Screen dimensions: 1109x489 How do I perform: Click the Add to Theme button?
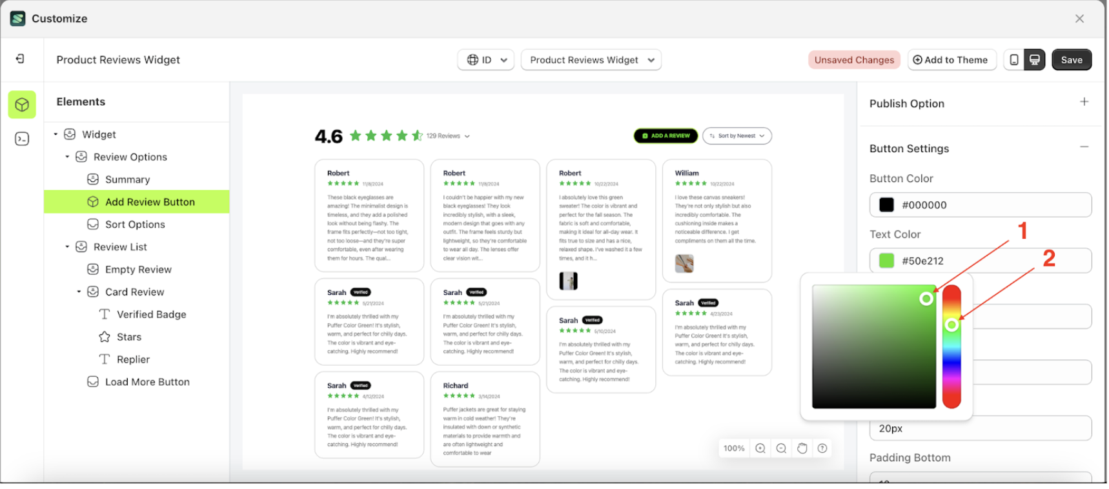pos(951,60)
